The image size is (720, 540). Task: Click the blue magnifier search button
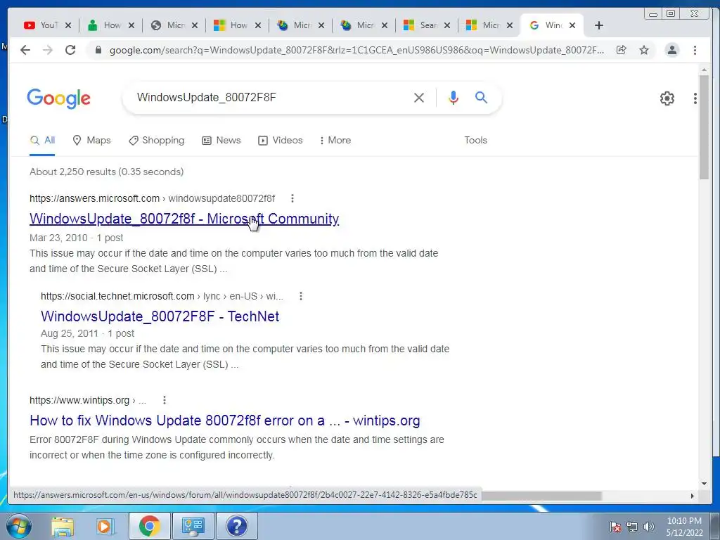coord(481,97)
